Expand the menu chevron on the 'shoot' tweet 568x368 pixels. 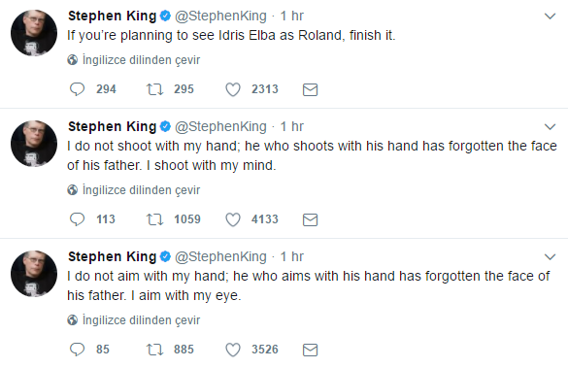point(550,127)
